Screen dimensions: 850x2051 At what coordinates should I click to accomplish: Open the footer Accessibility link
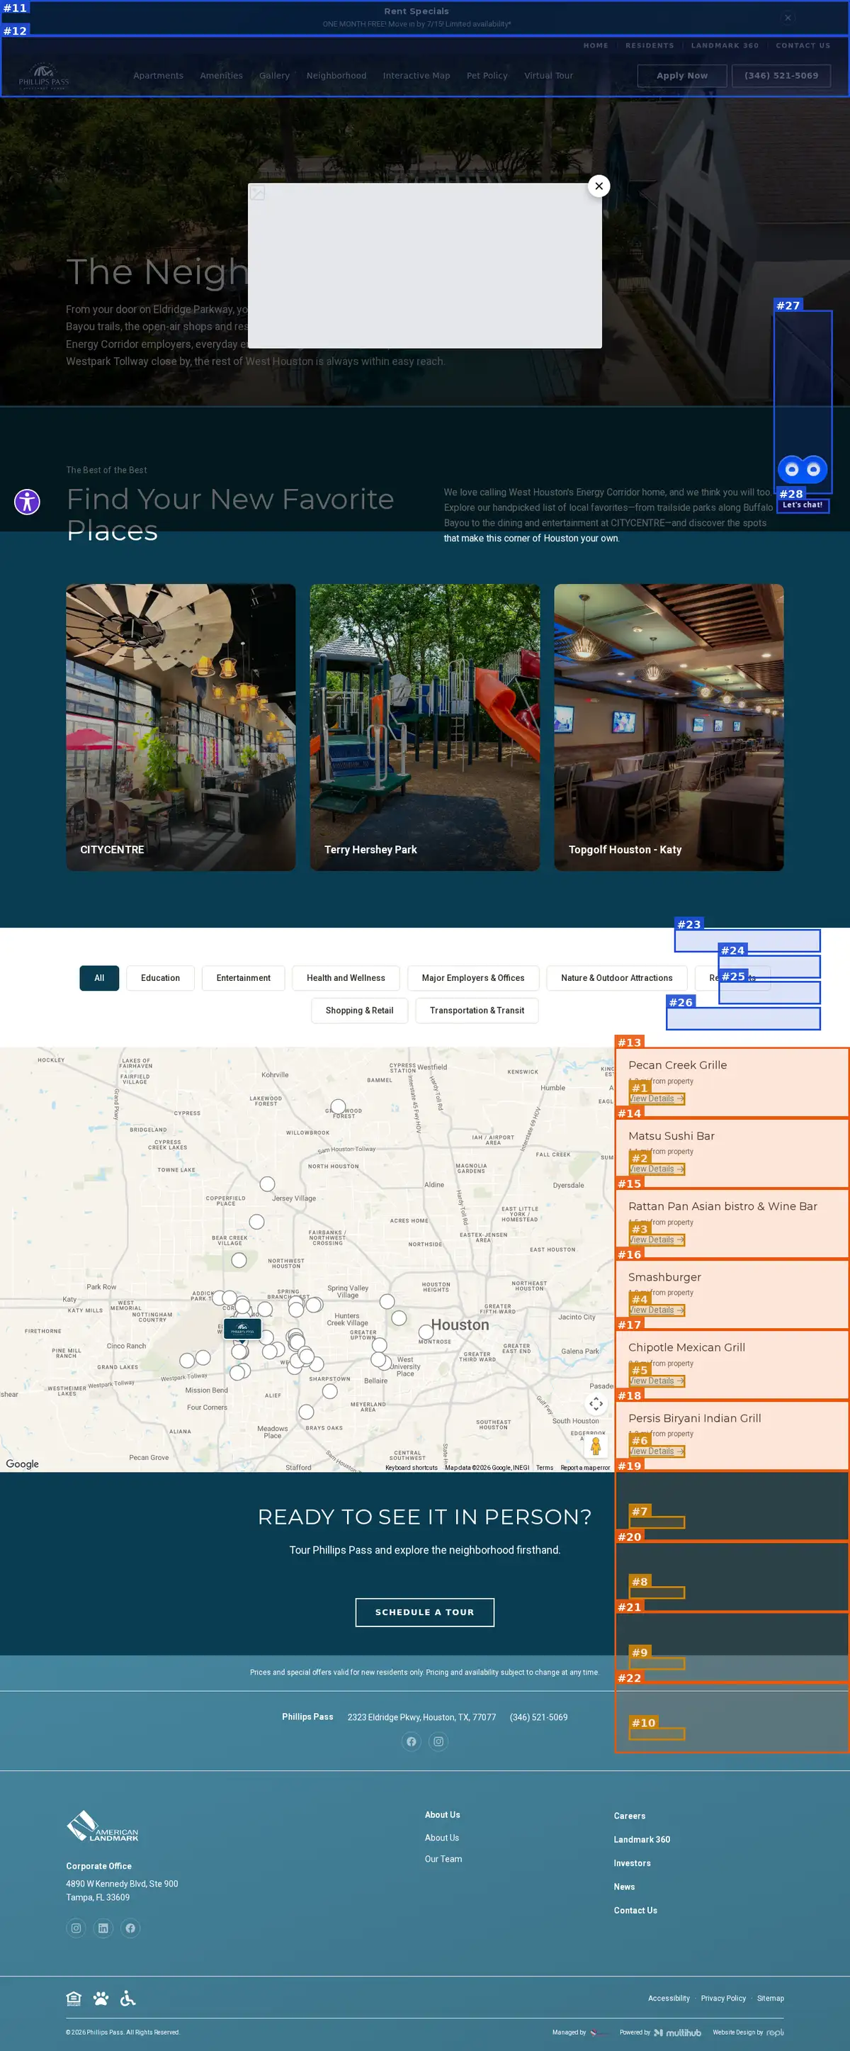point(669,1998)
